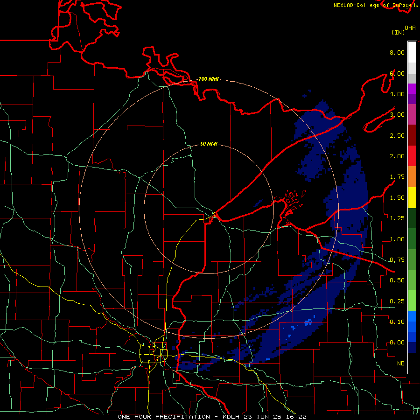This screenshot has width=420, height=420.
Task: Select the yellow legend color swatch
Action: point(412,198)
